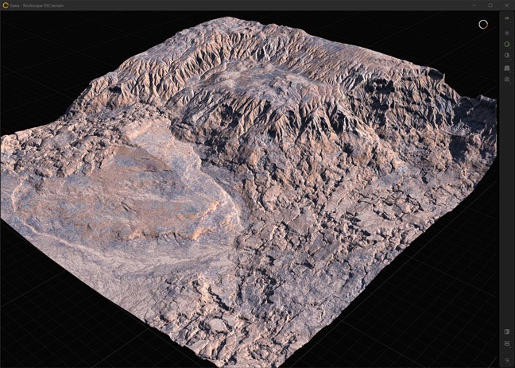515x368 pixels.
Task: Take a viewport screenshot with camera icon
Action: 507,79
